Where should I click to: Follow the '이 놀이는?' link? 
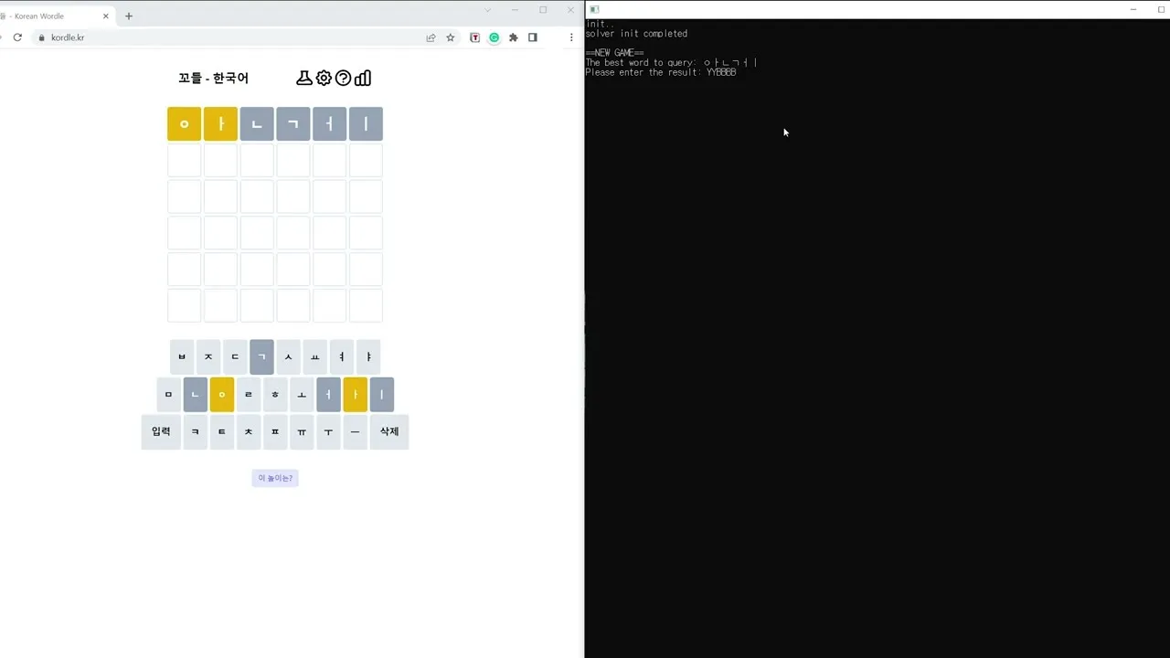275,478
